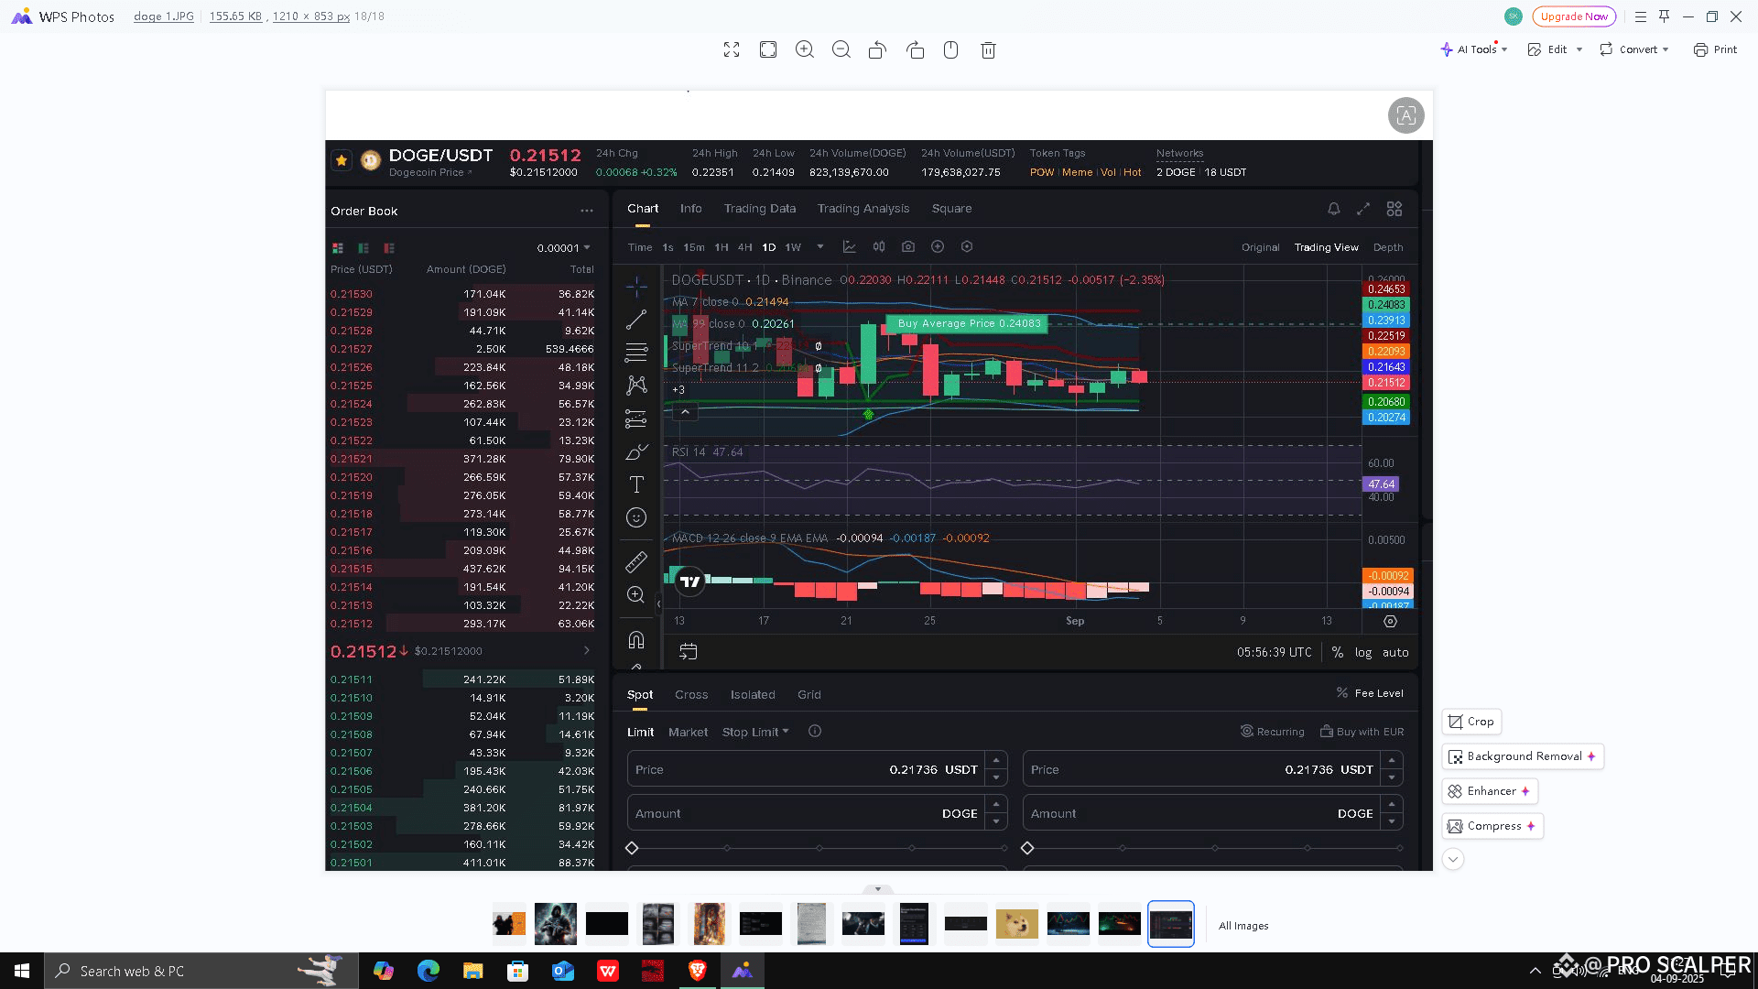Click the text extraction icon on the image
Viewport: 1758px width, 989px height.
click(1405, 115)
